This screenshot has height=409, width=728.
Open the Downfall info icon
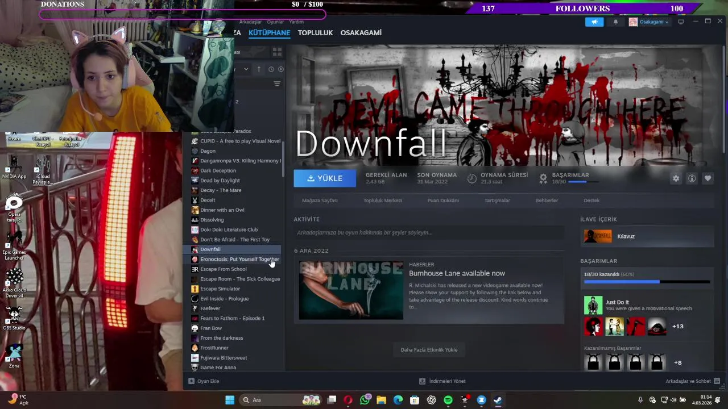point(692,178)
